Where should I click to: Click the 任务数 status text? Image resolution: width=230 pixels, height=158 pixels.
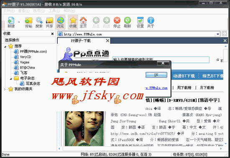[x=190, y=154]
